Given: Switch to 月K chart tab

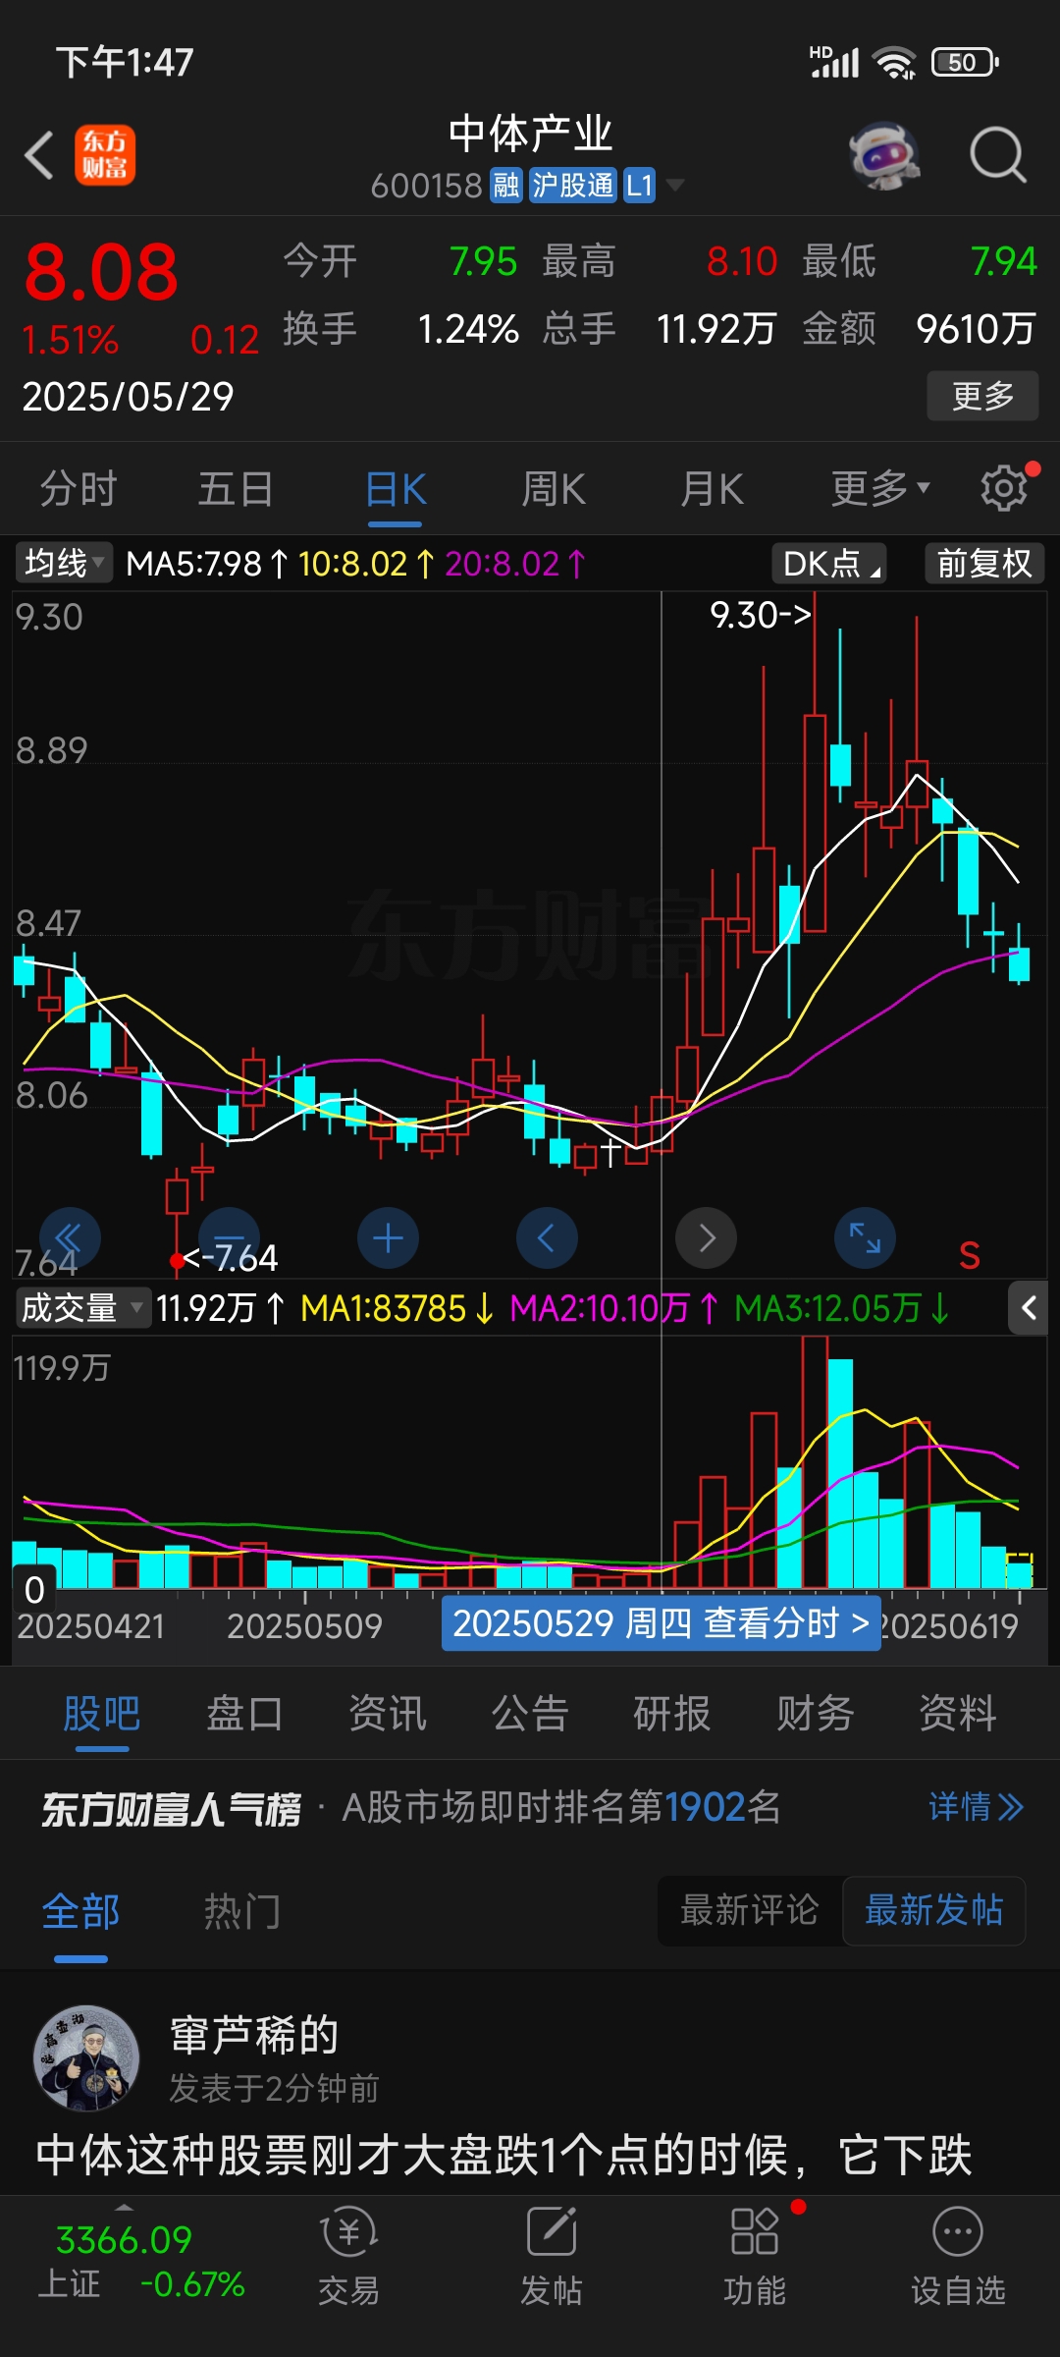Looking at the screenshot, I should click(713, 488).
